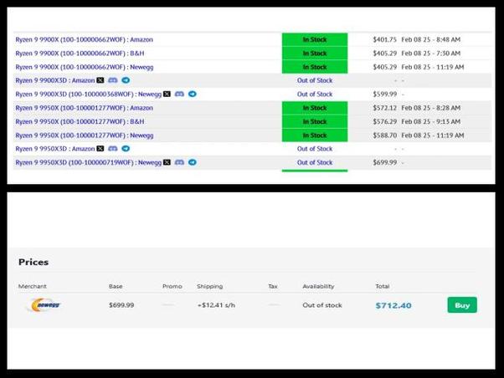Viewport: 504px width, 378px height.
Task: Click the Availability column header
Action: coord(318,286)
